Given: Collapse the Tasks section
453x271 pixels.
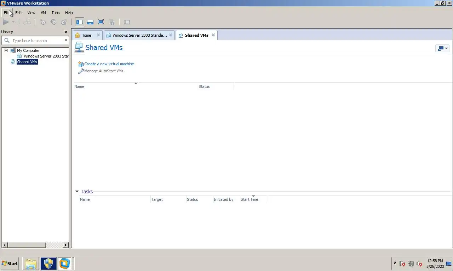Looking at the screenshot, I should (x=77, y=192).
